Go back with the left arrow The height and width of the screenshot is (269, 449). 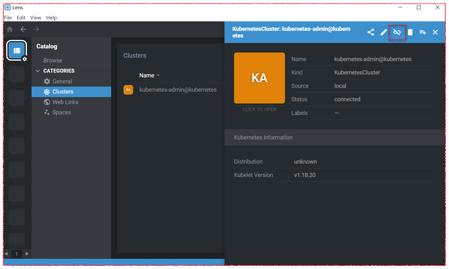(x=23, y=29)
